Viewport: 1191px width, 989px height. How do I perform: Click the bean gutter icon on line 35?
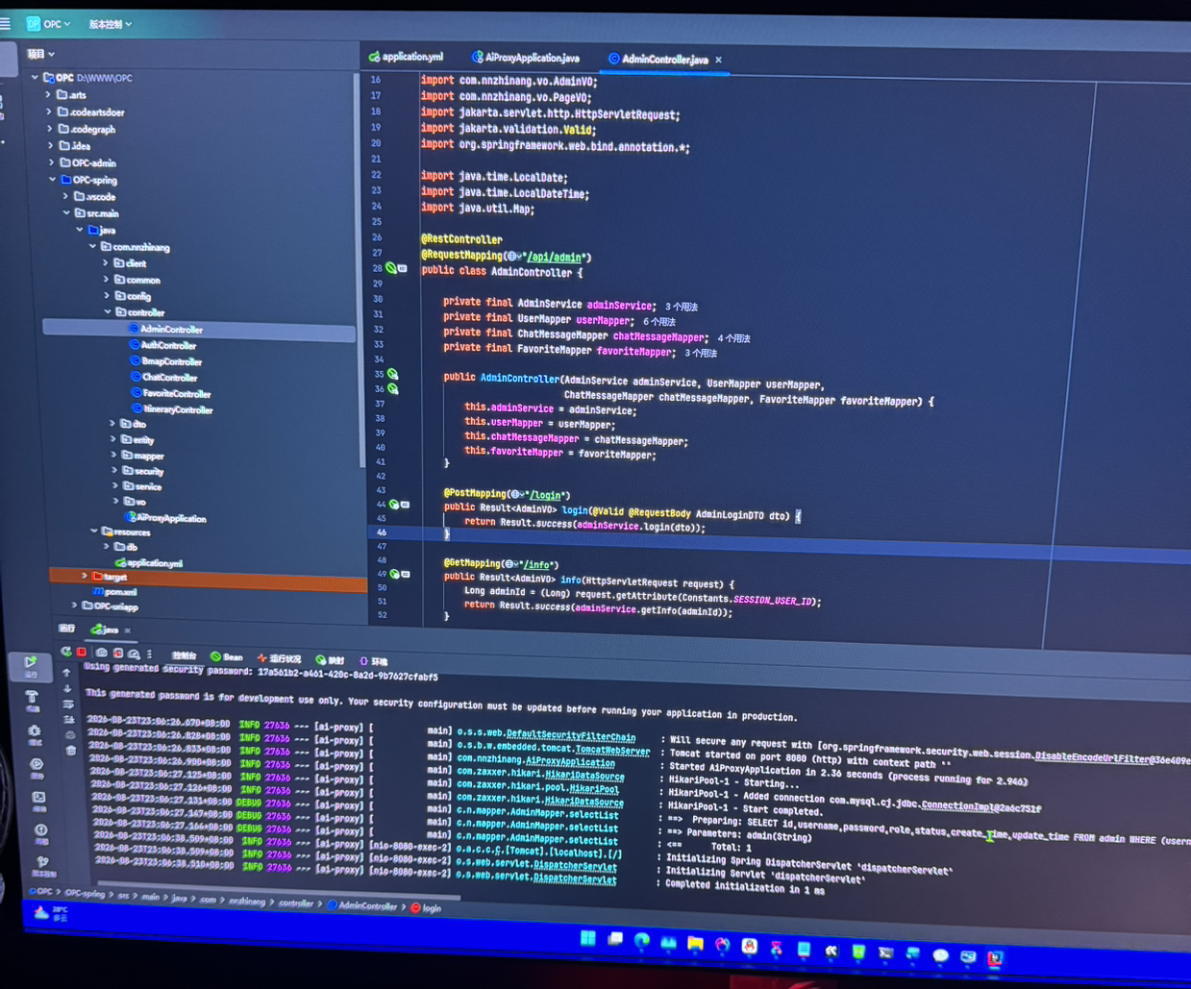393,374
